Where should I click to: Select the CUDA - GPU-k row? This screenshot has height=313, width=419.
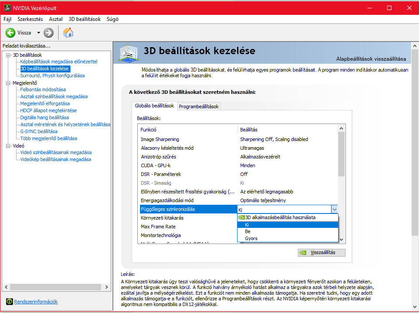239,165
